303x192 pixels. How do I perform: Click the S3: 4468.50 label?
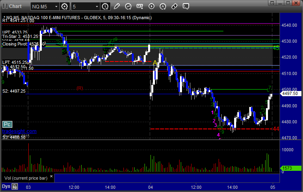tap(14, 137)
